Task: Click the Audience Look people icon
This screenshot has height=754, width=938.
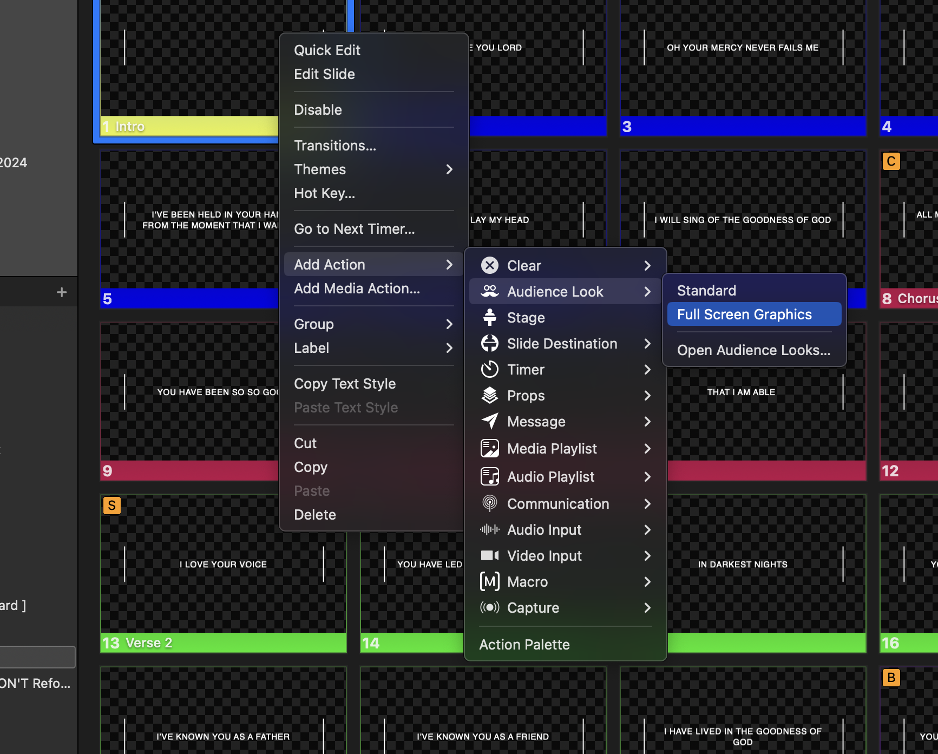Action: pos(490,291)
